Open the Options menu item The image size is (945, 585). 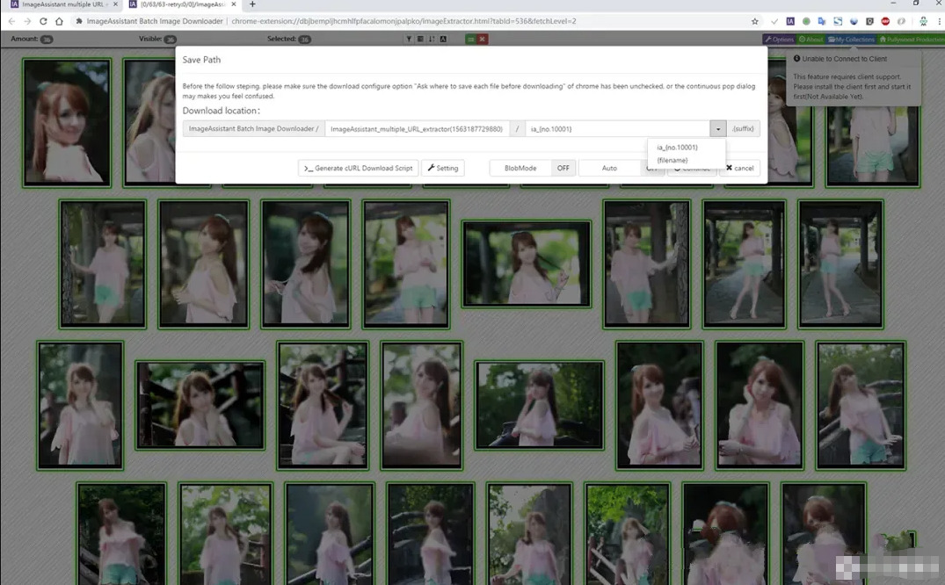tap(779, 40)
